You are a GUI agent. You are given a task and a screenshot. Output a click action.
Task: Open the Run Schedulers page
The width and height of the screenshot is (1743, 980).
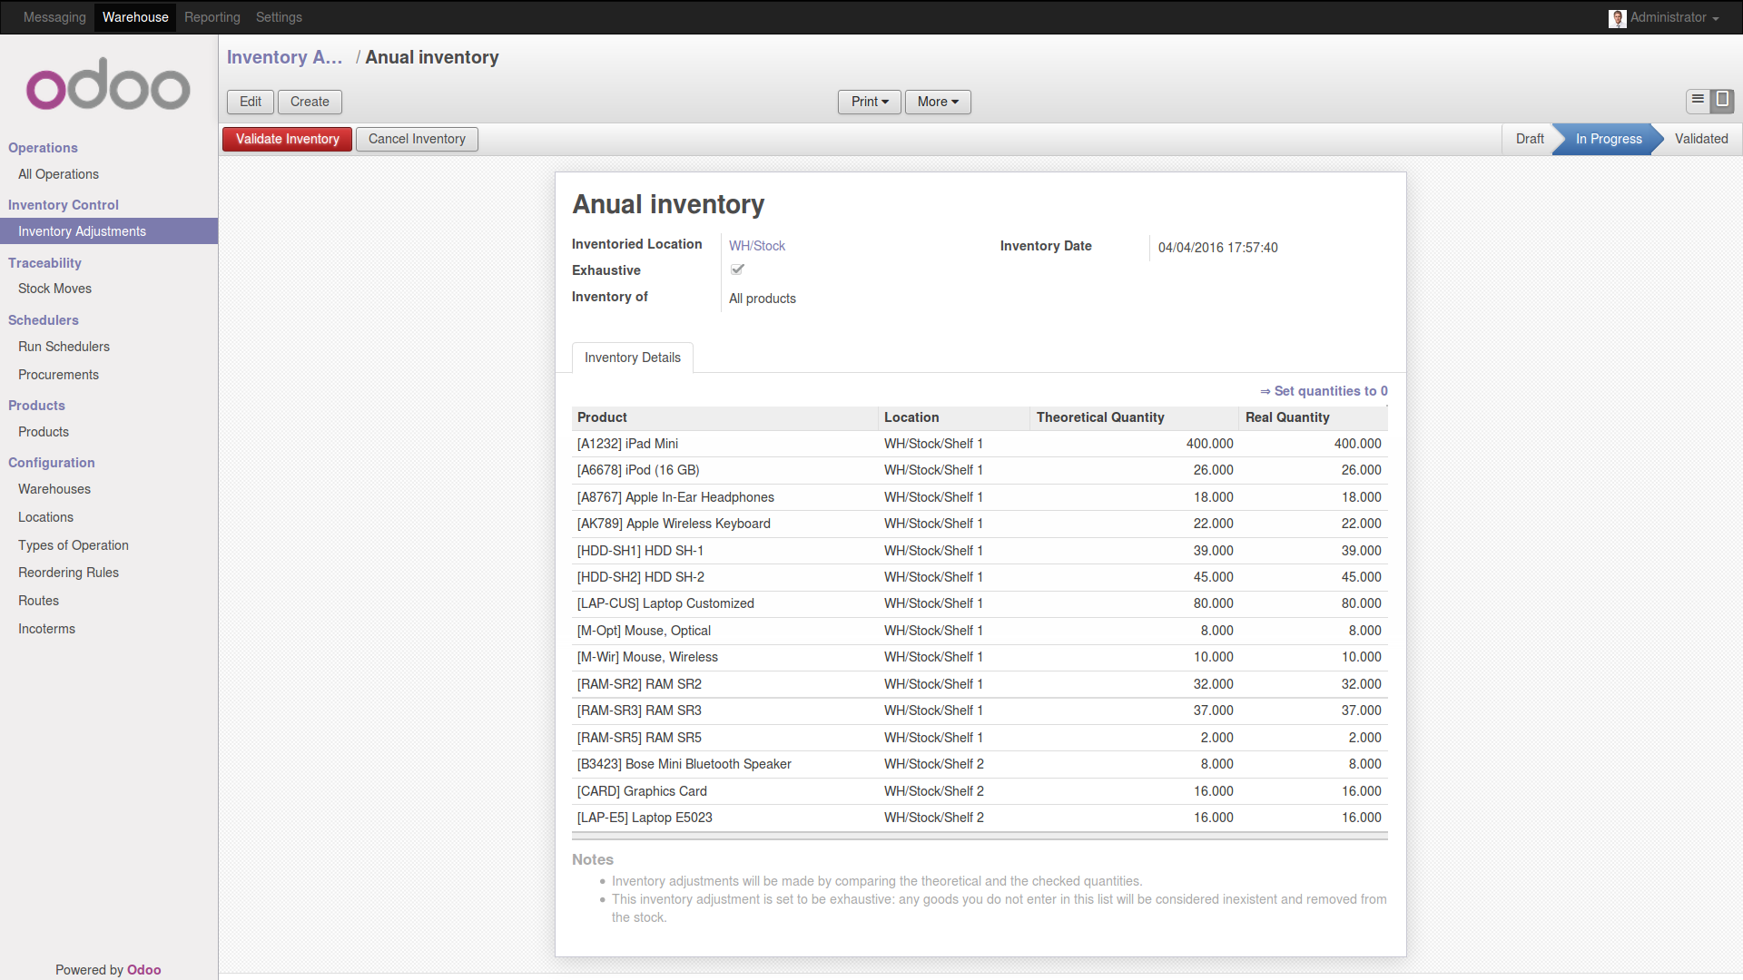64,347
